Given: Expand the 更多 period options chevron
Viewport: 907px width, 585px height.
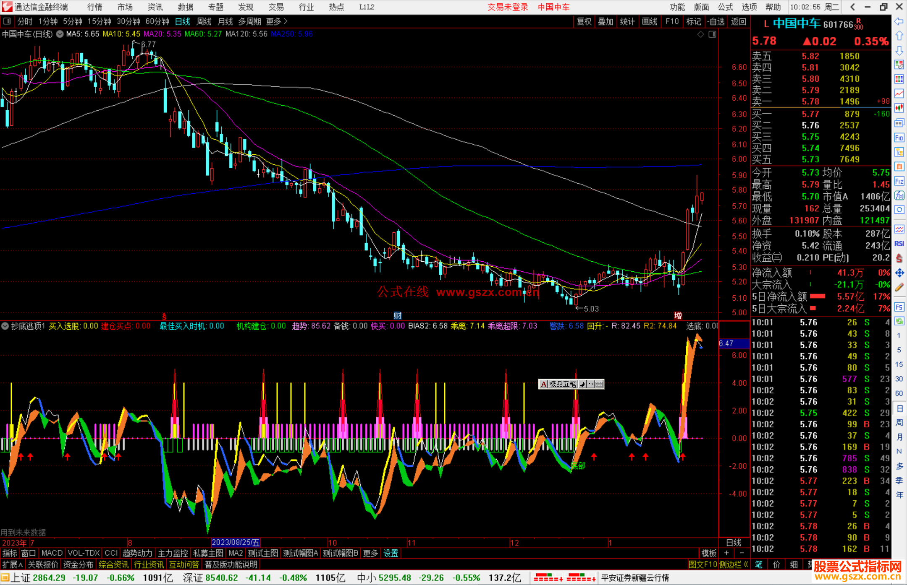Looking at the screenshot, I should [286, 21].
